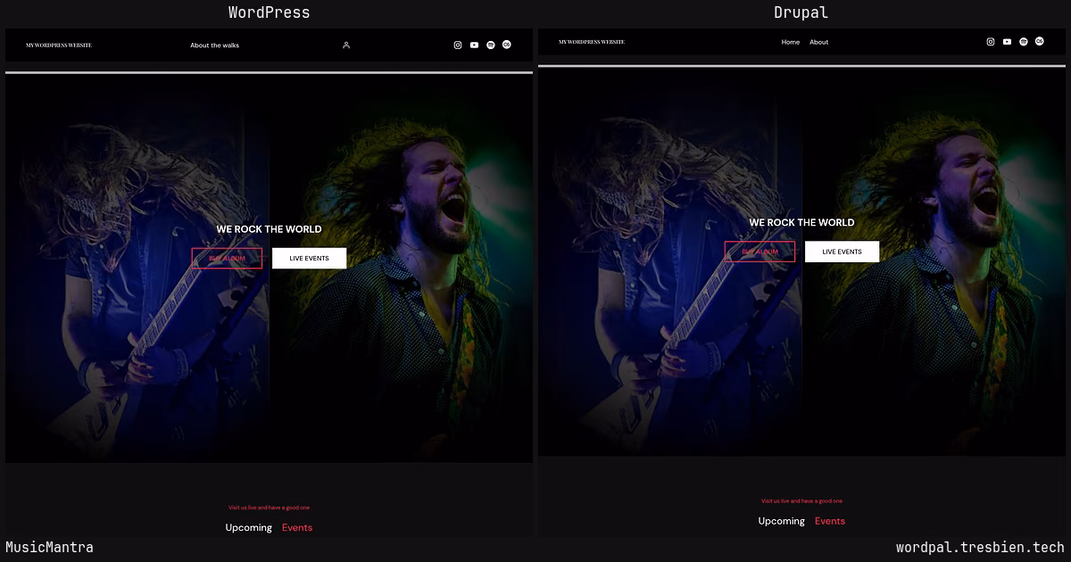Click 'MY WORDPRESS WEBSITE' title in WordPress pane
This screenshot has height=562, width=1071.
(x=59, y=45)
